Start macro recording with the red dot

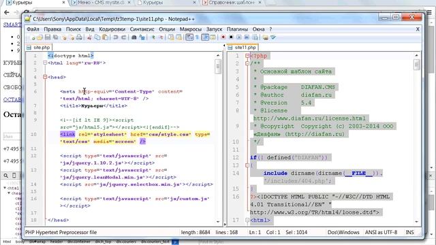pyautogui.click(x=223, y=37)
